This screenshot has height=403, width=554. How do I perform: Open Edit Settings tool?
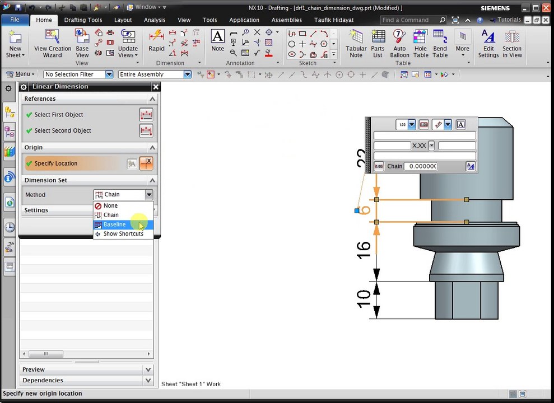pos(488,44)
